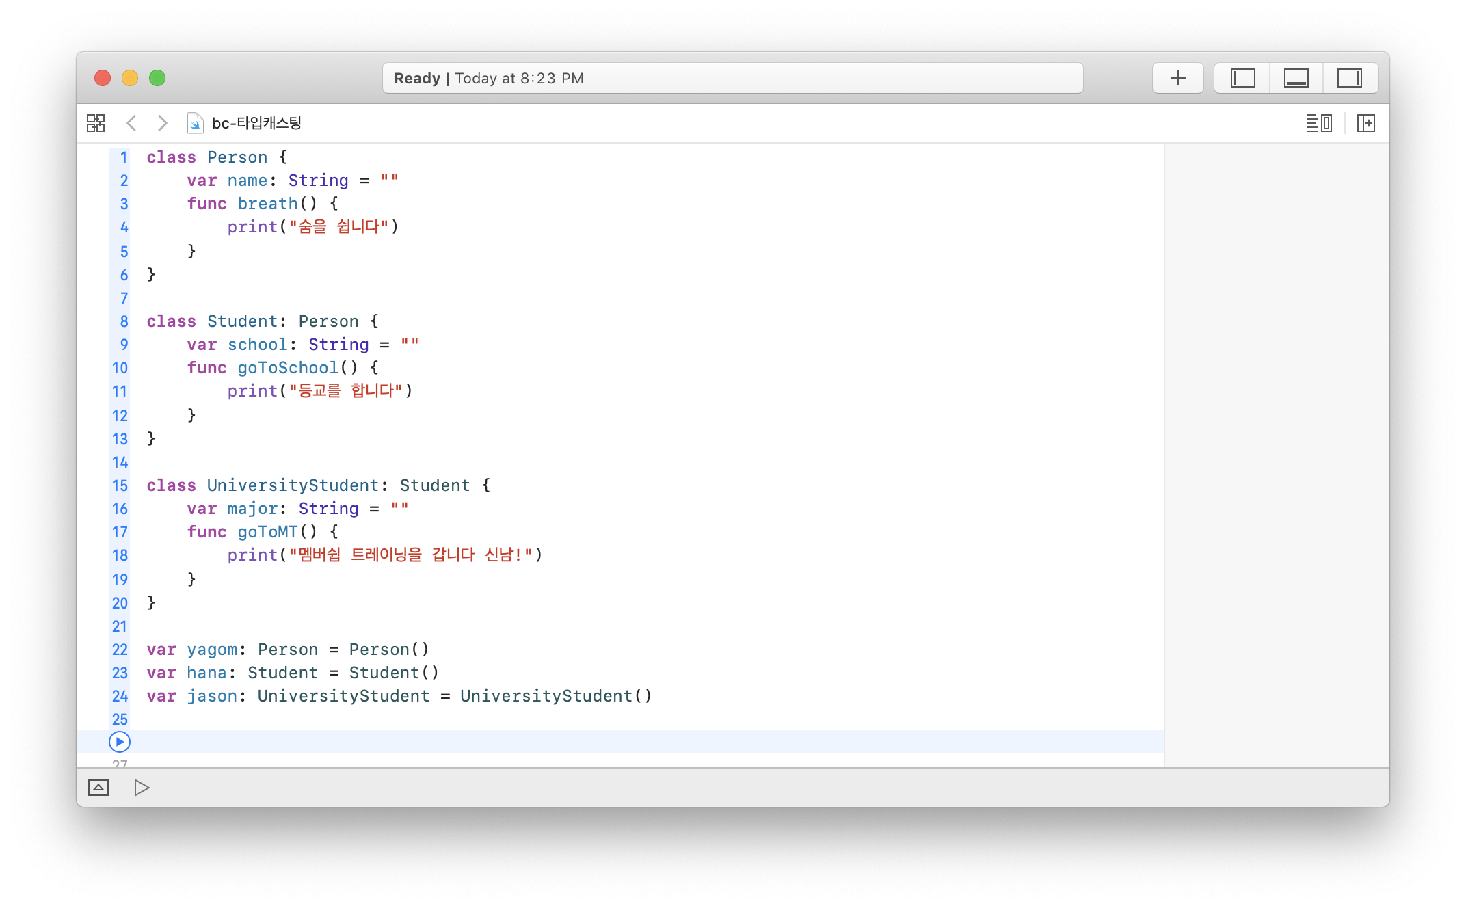Execute the playground with bottom play button
The width and height of the screenshot is (1466, 908).
pos(142,788)
